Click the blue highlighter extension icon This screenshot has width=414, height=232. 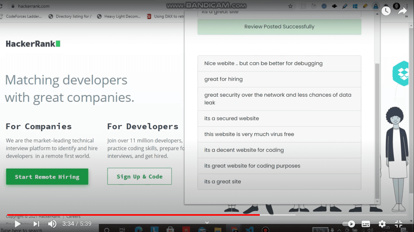[345, 6]
